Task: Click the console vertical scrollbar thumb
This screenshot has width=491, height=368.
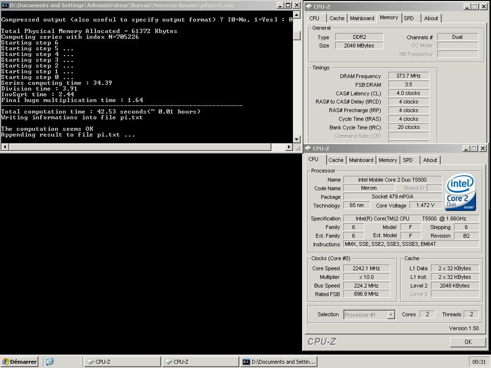Action: point(297,35)
